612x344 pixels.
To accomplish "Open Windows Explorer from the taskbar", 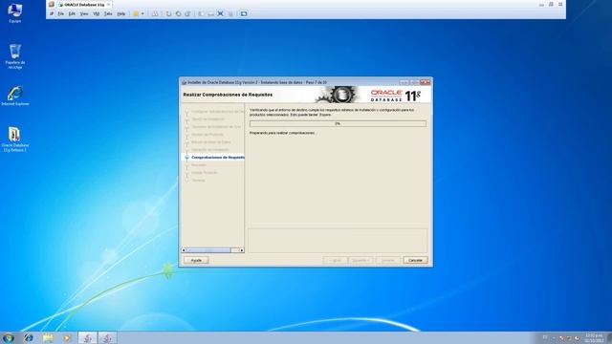I will point(48,337).
